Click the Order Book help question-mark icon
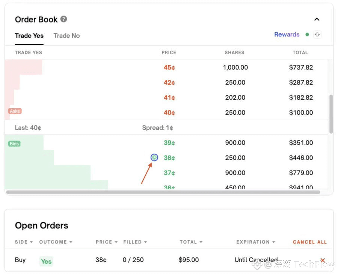The width and height of the screenshot is (338, 274). 64,19
